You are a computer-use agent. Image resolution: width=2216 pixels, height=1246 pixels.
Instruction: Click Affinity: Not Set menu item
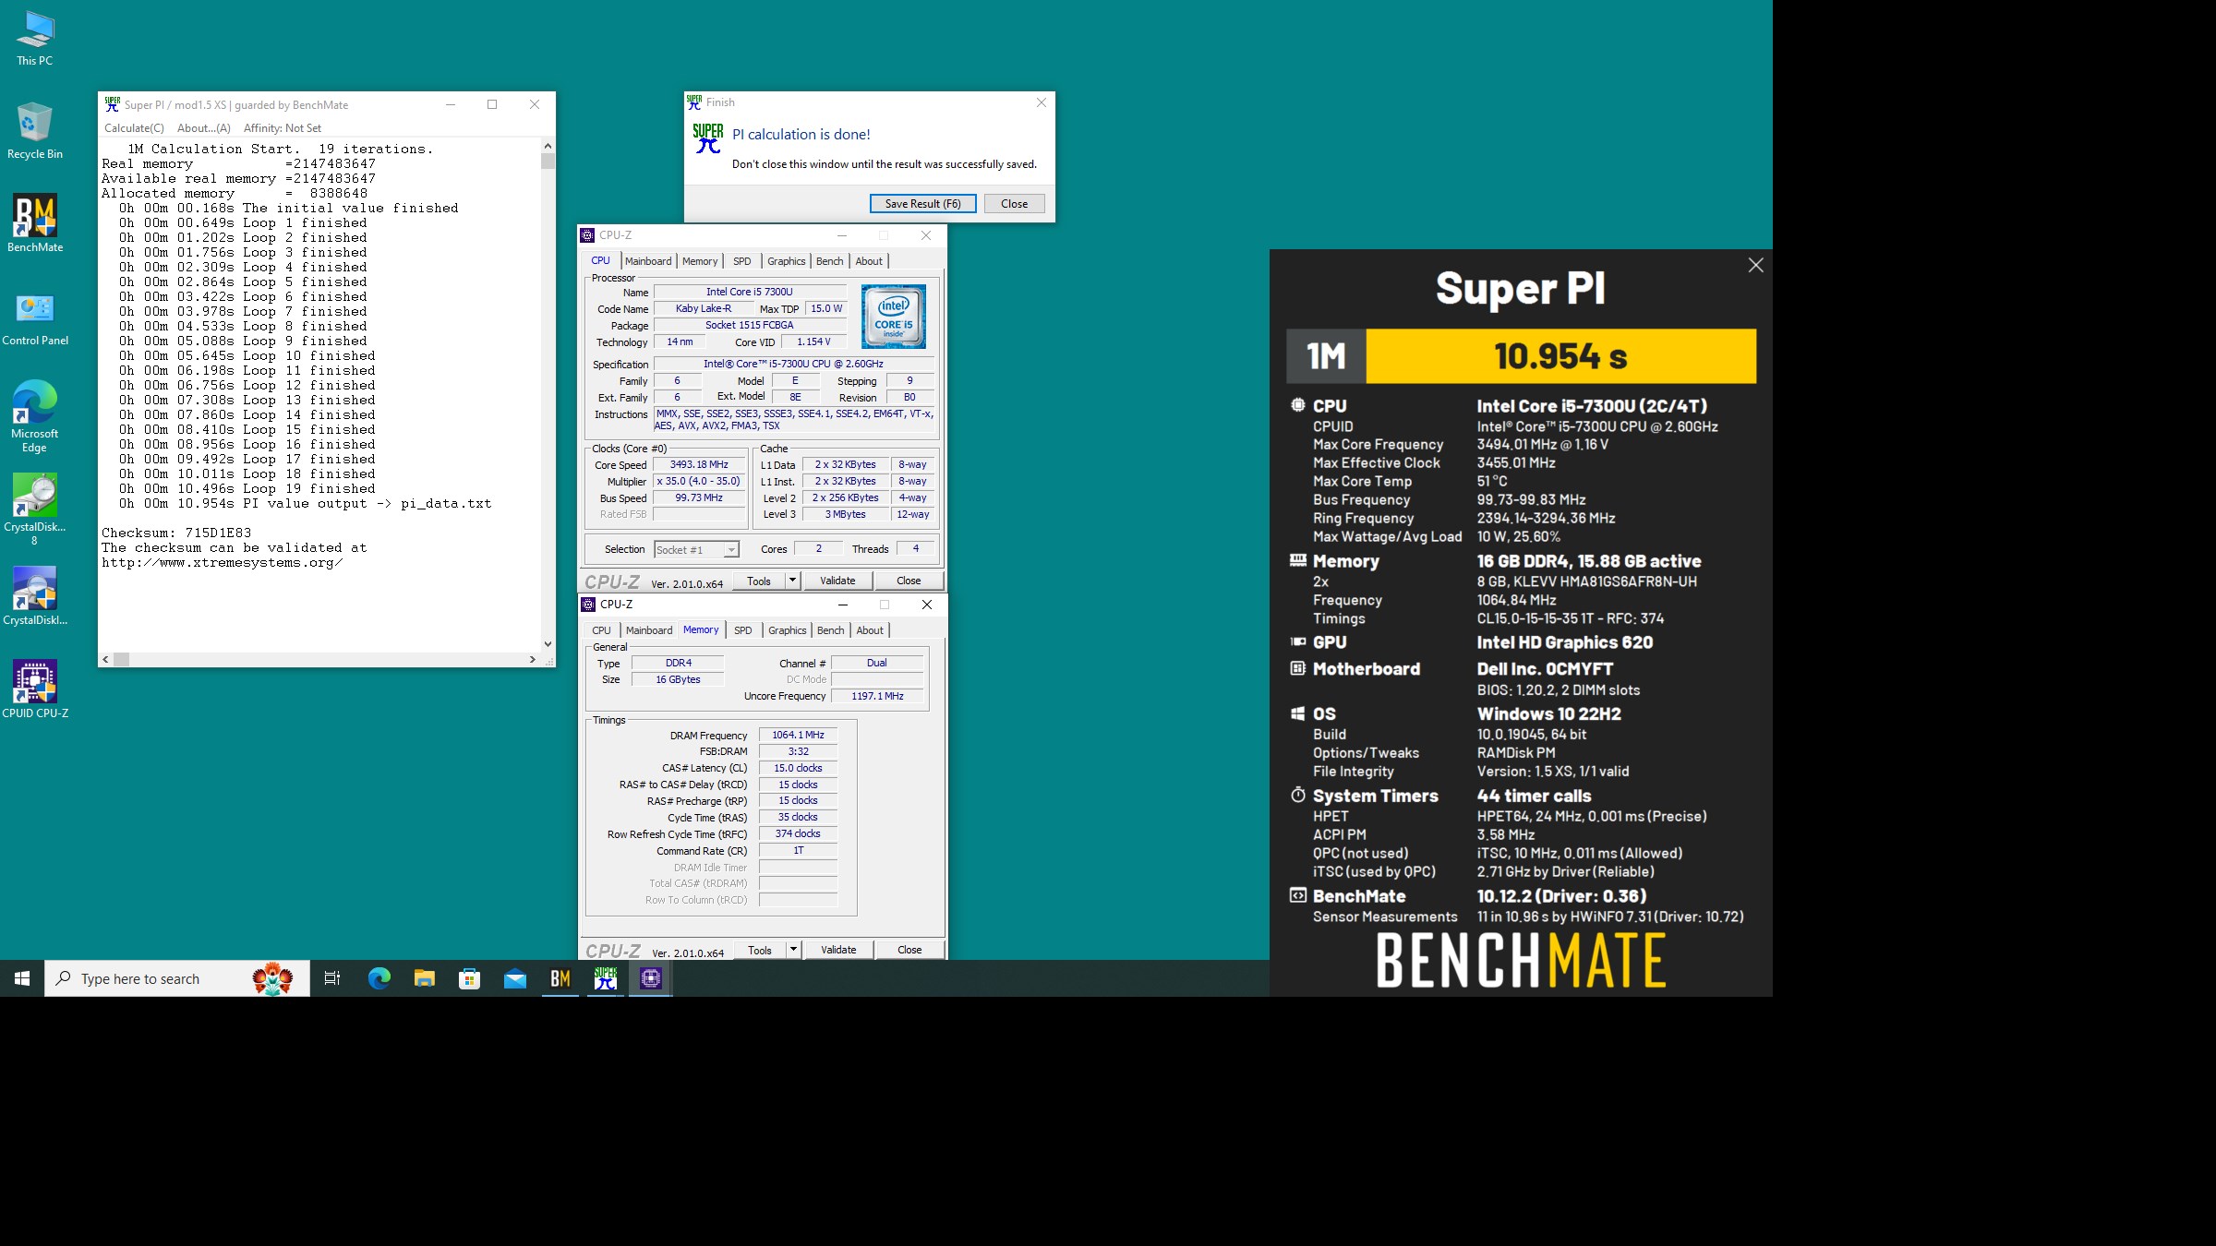[283, 128]
